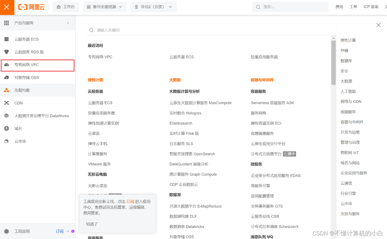Close the orange X menu button

tap(7, 7)
